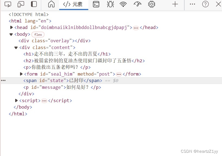This screenshot has height=156, width=222.
Task: Close the DevTools panel
Action: click(218, 4)
